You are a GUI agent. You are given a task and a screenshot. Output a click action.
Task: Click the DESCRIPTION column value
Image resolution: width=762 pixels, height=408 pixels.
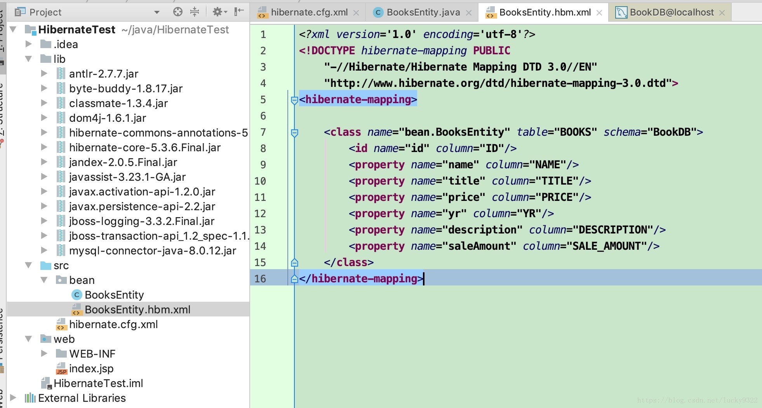coord(613,230)
